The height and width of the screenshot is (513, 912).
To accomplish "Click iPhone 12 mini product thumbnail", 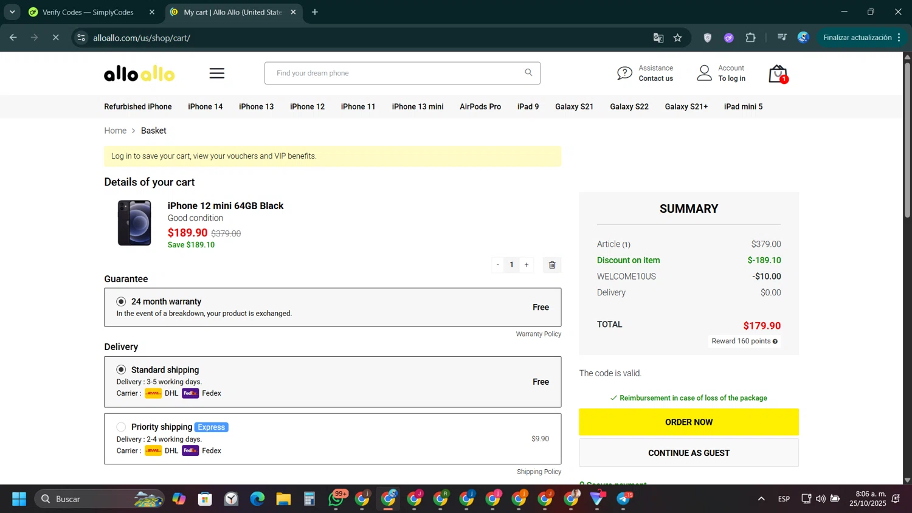I will 134,223.
